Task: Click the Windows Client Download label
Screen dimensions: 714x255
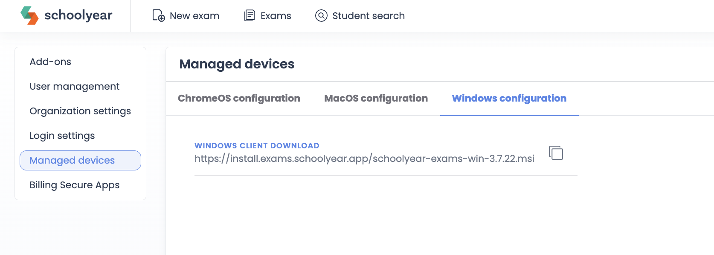Action: coord(257,145)
